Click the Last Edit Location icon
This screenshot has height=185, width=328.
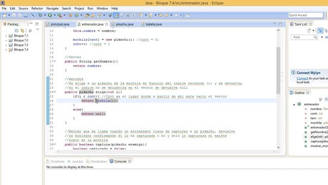(x=160, y=15)
